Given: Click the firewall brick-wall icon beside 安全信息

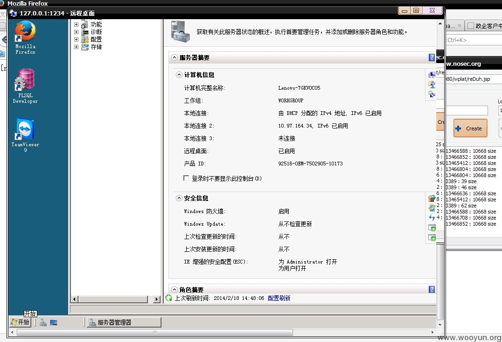Looking at the screenshot, I should (x=432, y=198).
